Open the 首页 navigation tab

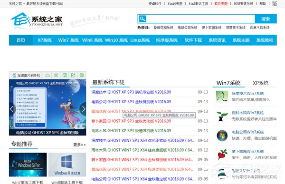point(21,40)
